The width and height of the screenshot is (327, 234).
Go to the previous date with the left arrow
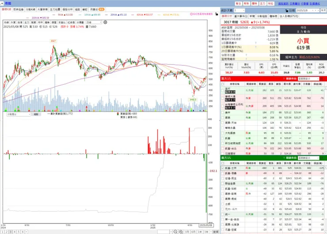tap(316, 11)
